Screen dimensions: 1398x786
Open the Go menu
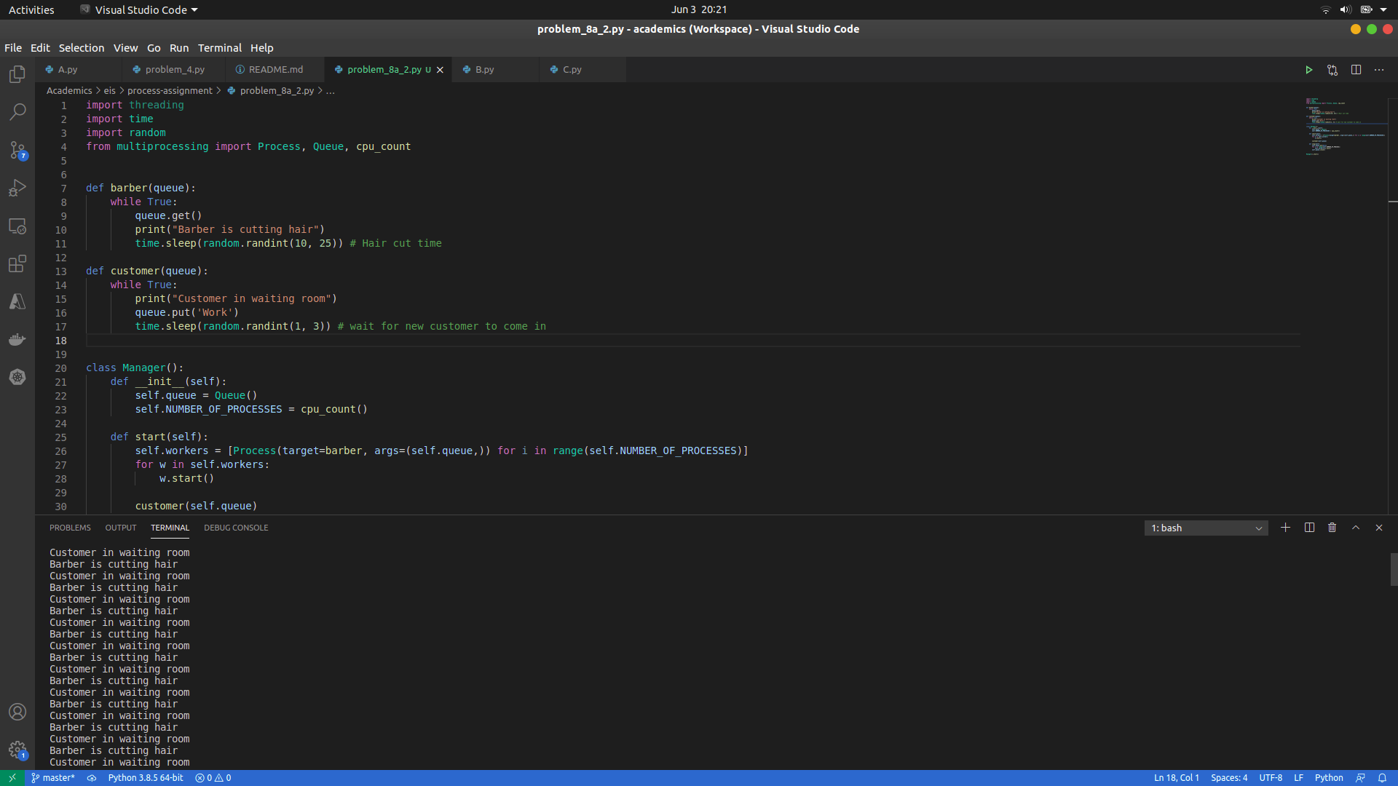coord(154,48)
